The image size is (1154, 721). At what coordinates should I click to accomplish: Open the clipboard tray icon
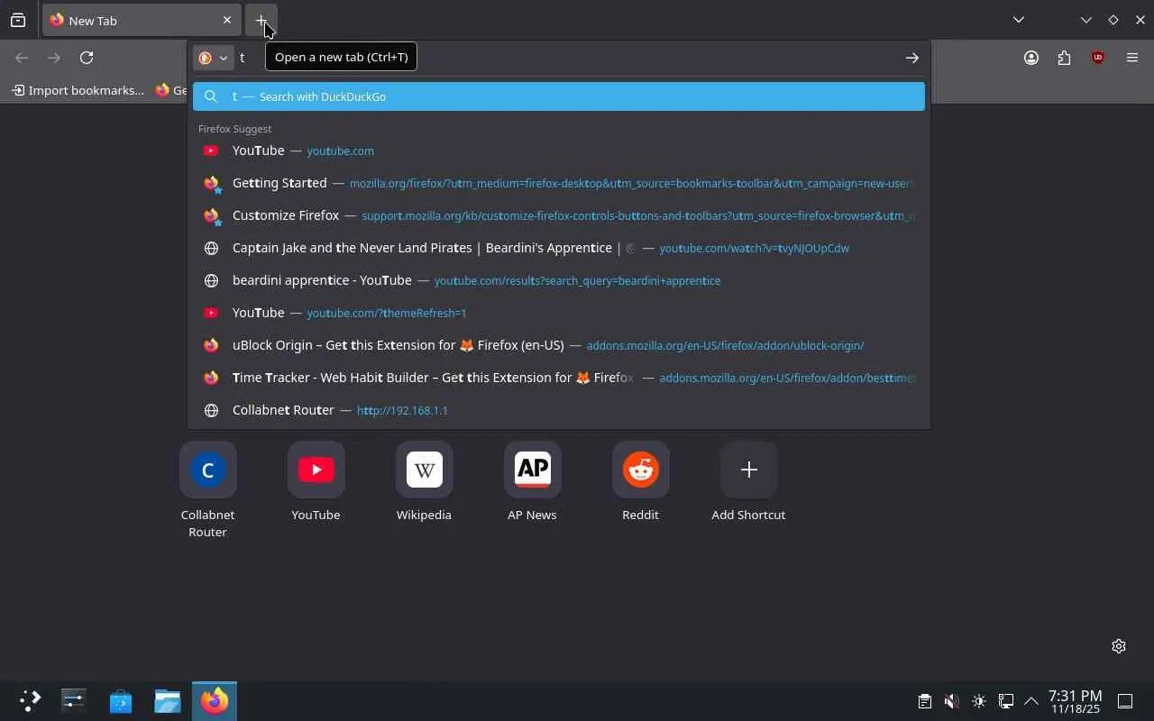click(924, 701)
